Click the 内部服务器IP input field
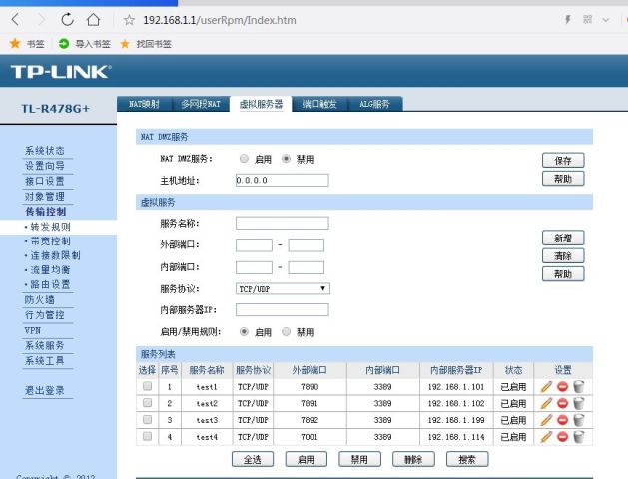This screenshot has width=628, height=479. coord(282,309)
